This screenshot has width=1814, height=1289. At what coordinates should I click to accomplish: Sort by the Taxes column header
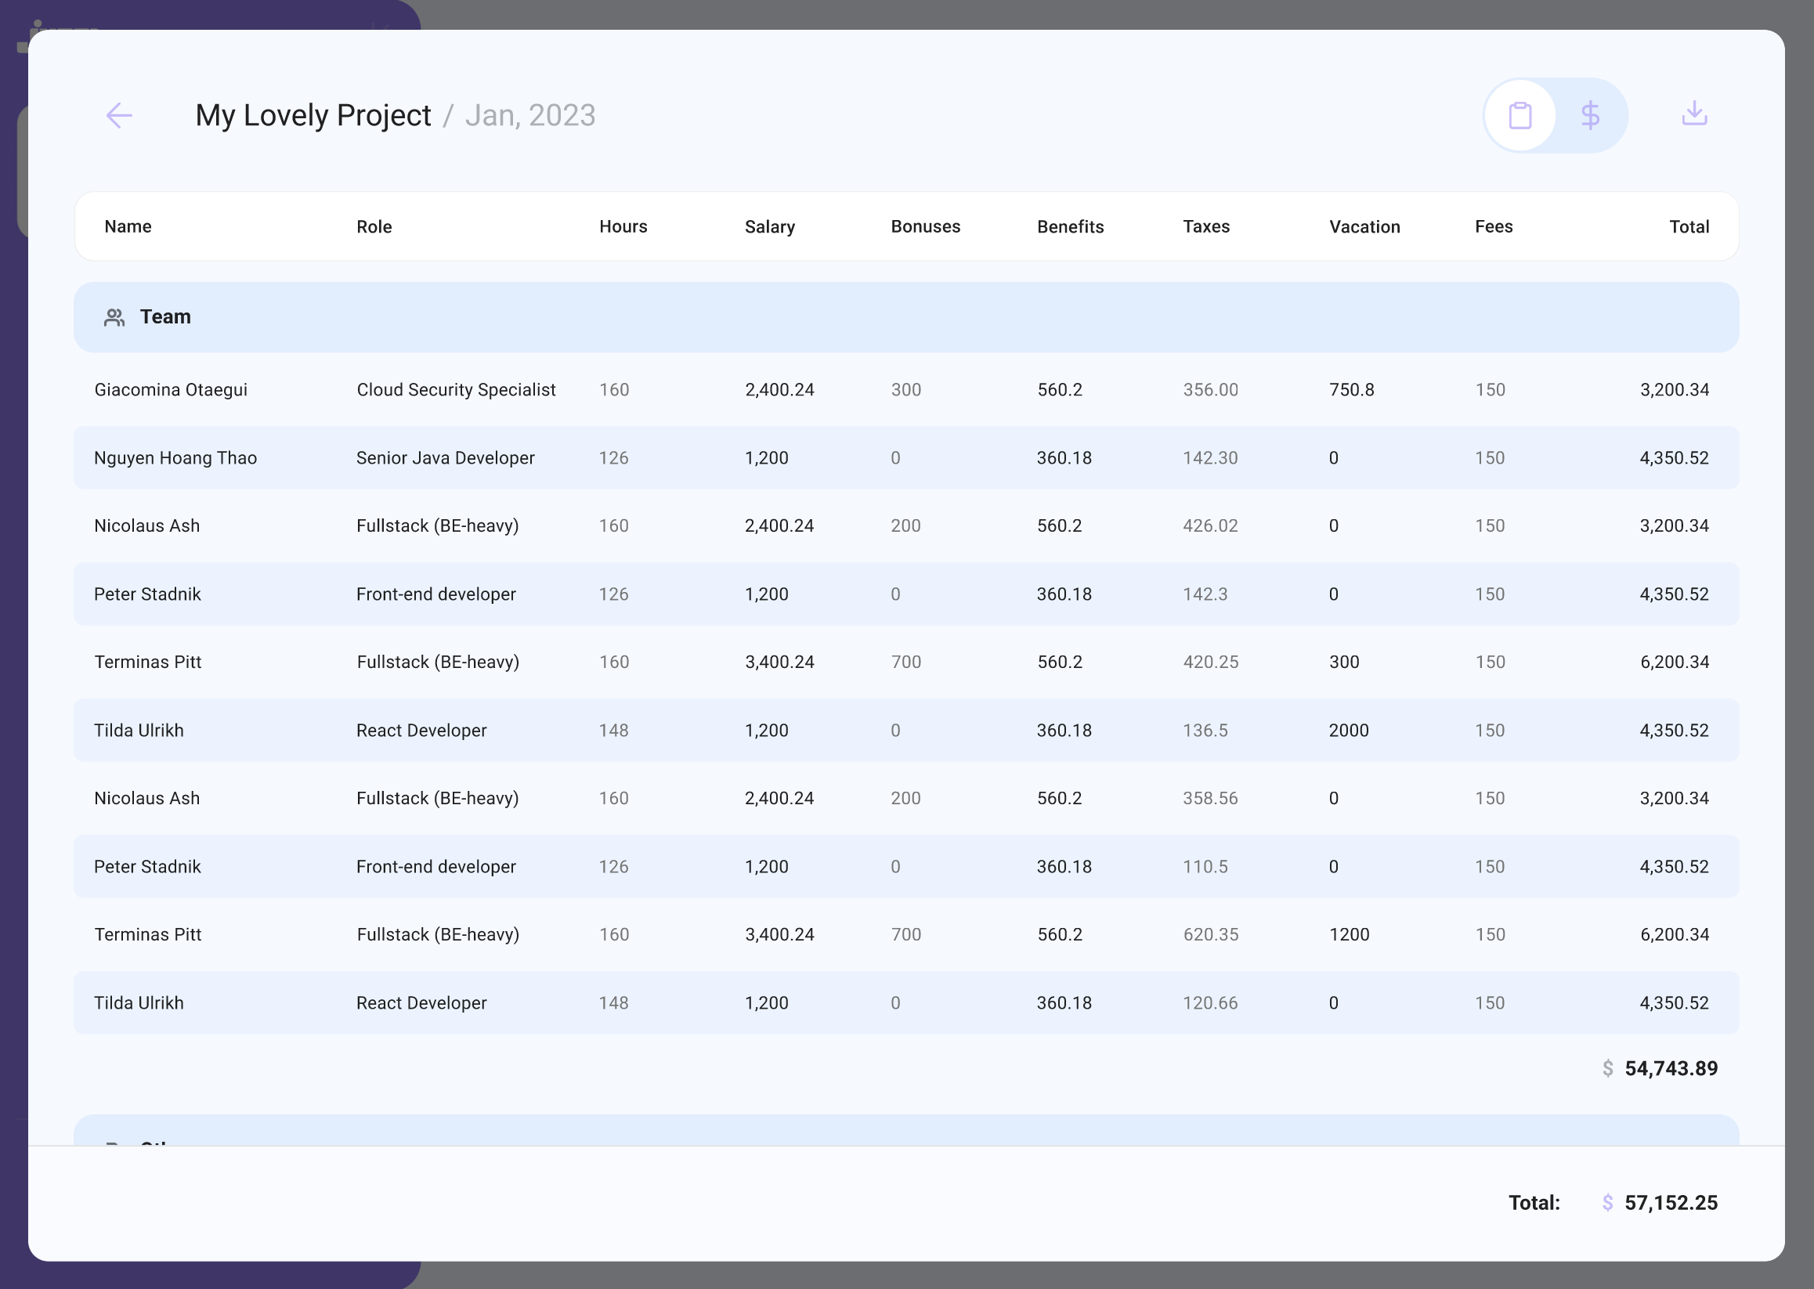pos(1206,226)
